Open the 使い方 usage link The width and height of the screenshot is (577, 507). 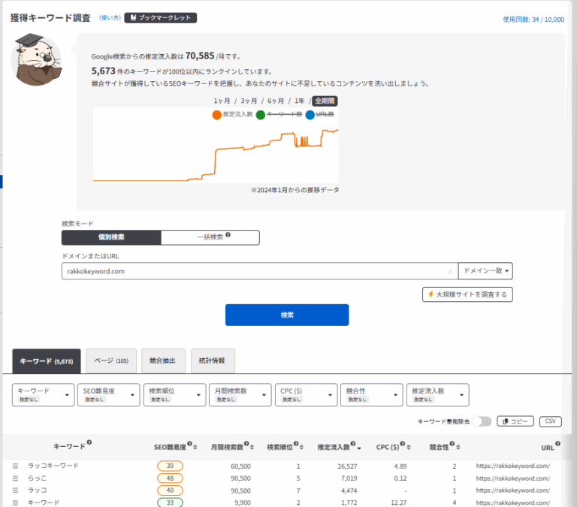pyautogui.click(x=110, y=18)
